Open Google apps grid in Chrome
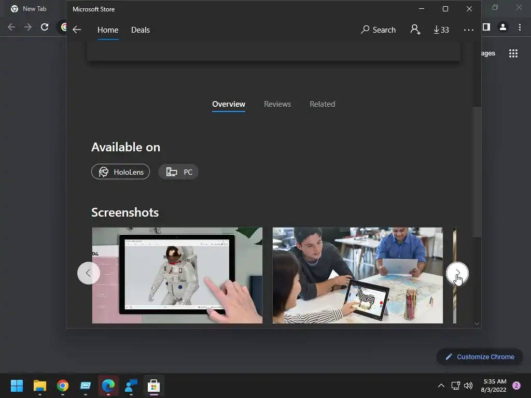 point(513,53)
